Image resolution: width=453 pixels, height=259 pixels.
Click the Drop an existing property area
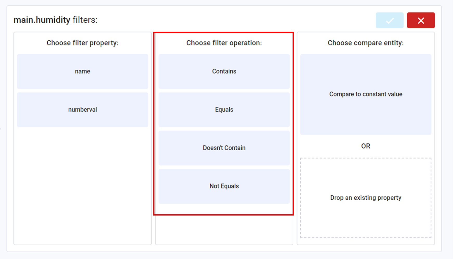coord(366,198)
